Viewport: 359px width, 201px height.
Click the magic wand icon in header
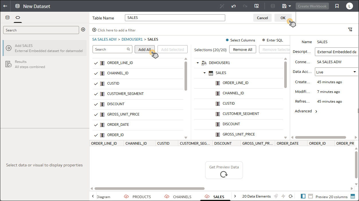point(222,6)
